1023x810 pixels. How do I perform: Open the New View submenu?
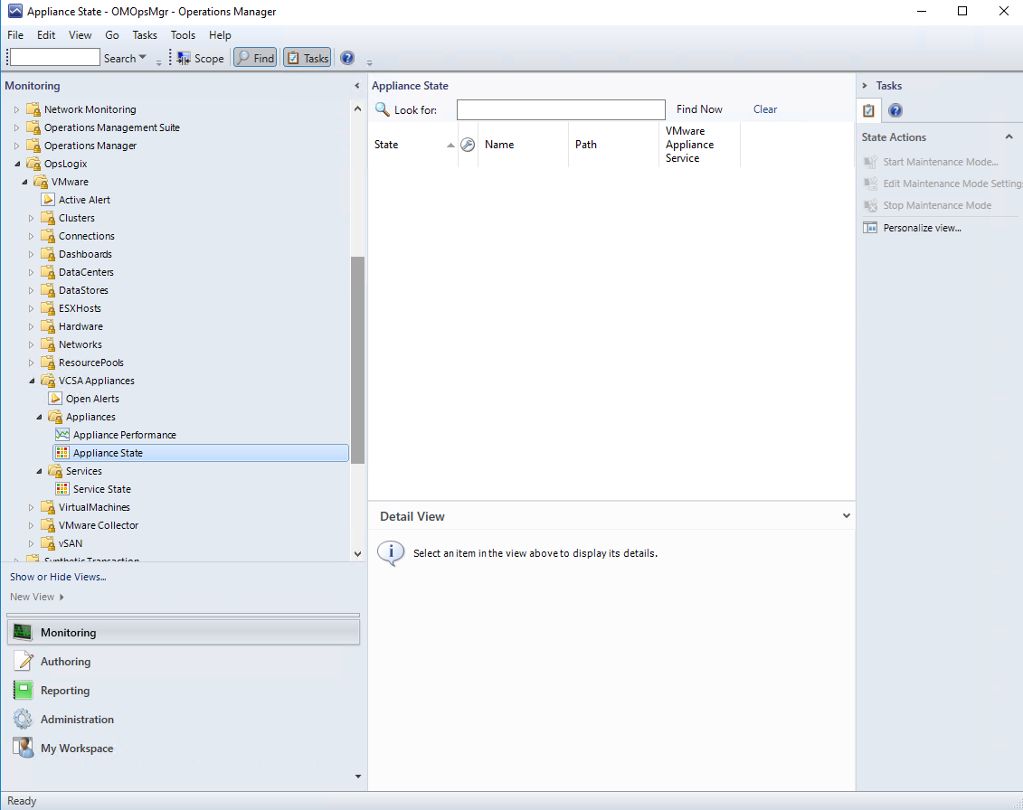coord(36,597)
